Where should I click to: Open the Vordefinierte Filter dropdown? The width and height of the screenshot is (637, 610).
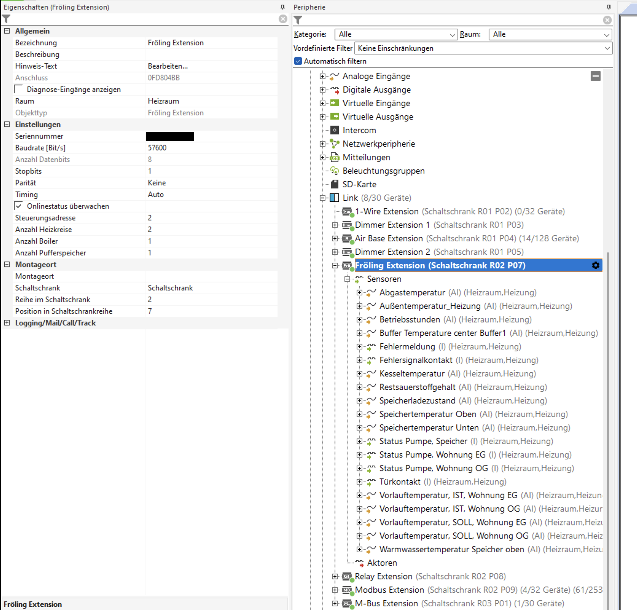pos(484,48)
